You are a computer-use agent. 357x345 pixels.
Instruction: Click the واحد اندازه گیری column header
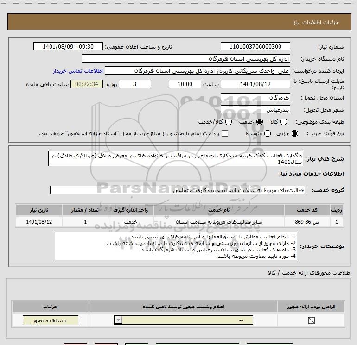[x=131, y=210]
